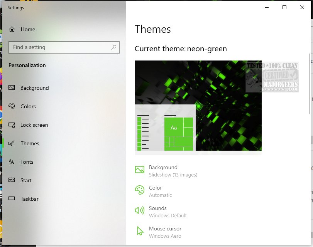This screenshot has height=247, width=313.
Task: Click the search magnifier in Find a setting
Action: point(113,47)
